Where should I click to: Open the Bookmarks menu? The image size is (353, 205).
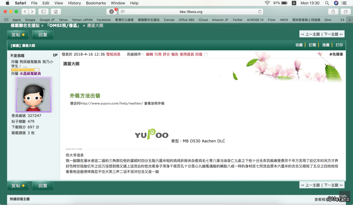click(96, 3)
